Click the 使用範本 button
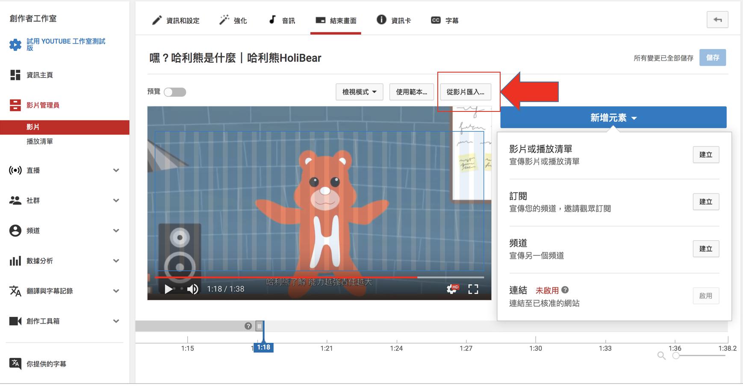 (411, 92)
